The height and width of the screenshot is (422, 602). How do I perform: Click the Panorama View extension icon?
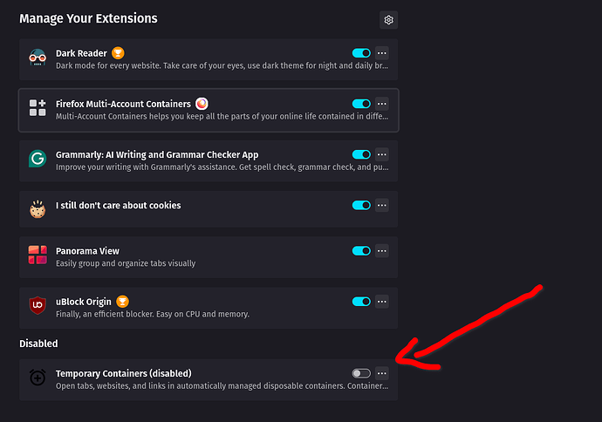coord(38,255)
